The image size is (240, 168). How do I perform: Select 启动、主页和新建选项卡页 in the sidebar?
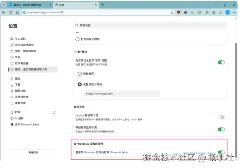pos(33,69)
